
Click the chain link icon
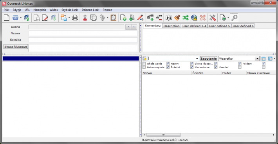click(102, 18)
